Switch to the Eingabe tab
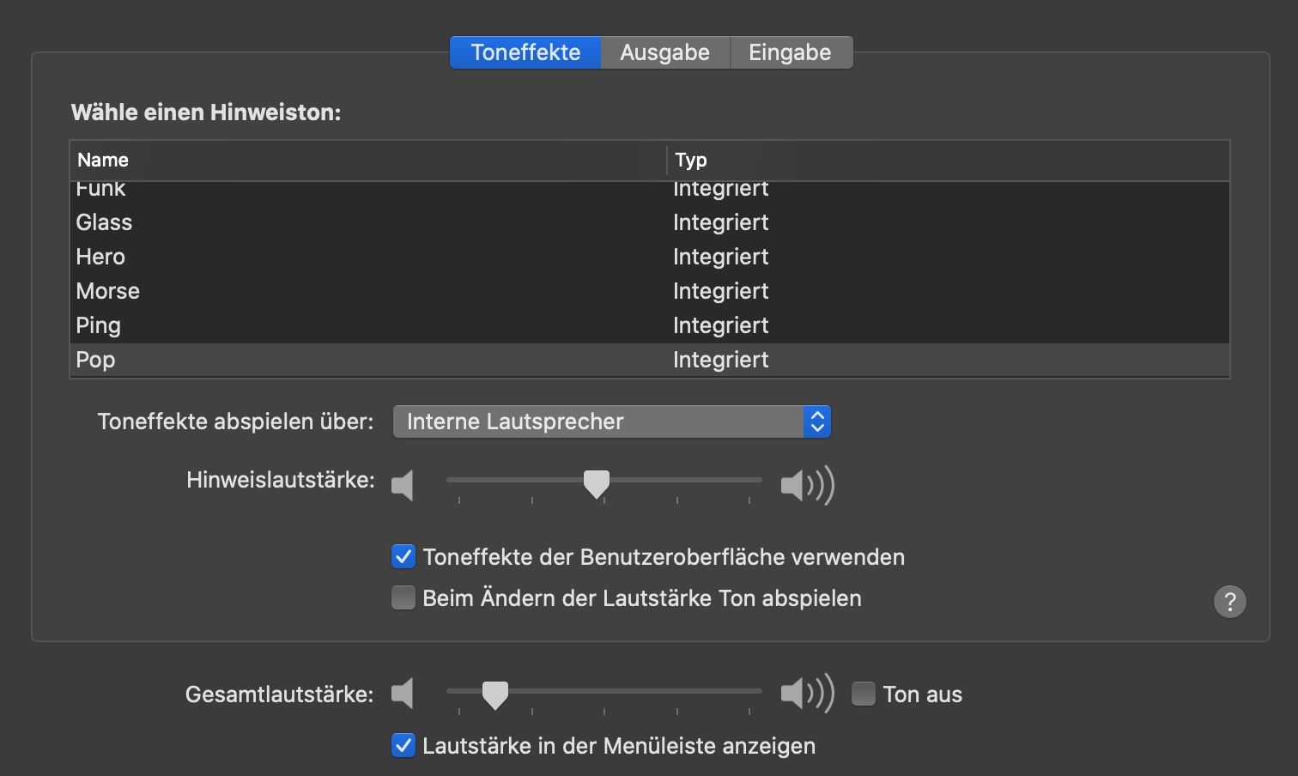Viewport: 1298px width, 776px height. (790, 52)
